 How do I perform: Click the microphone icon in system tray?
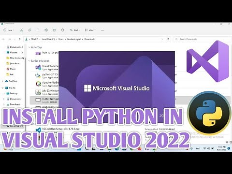[191, 148]
